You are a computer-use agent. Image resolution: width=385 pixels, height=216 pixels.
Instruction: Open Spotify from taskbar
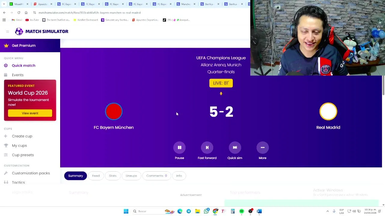pos(242,211)
